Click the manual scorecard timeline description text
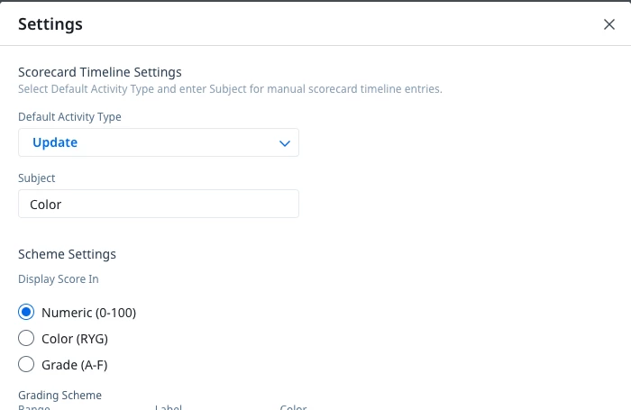Viewport: 631px width, 410px height. pos(230,89)
